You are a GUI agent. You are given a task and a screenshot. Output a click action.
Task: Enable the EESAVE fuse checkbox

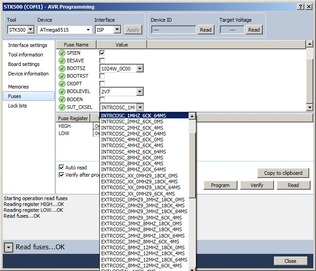(102, 61)
